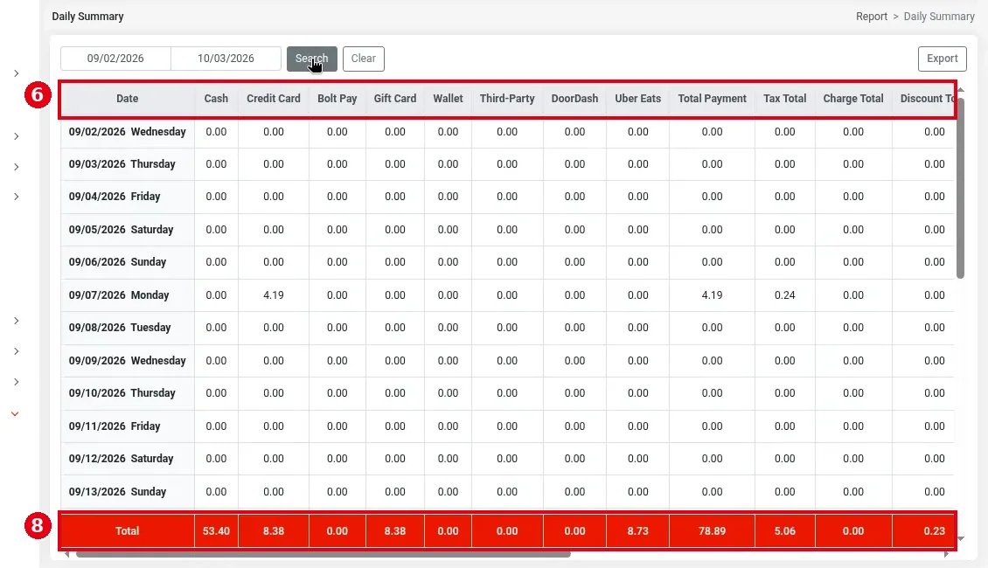Click the Daily Summary page title
Image resolution: width=988 pixels, height=568 pixels.
tap(87, 17)
